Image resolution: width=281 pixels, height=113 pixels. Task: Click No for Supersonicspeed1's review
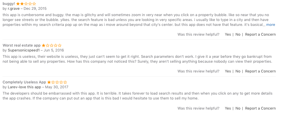[x=238, y=71]
